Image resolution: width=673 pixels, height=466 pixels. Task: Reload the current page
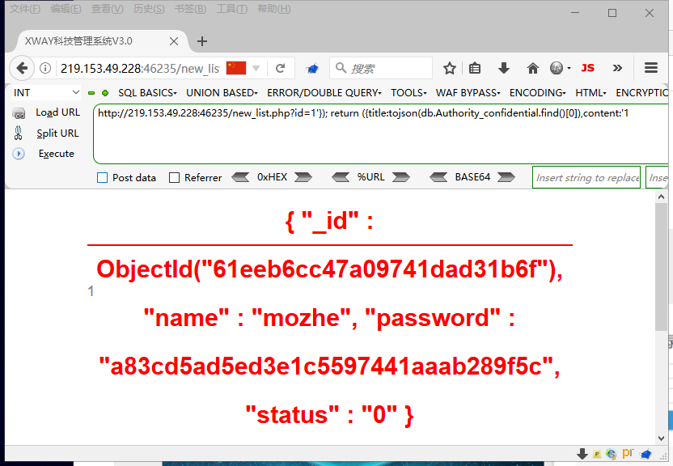coord(280,68)
